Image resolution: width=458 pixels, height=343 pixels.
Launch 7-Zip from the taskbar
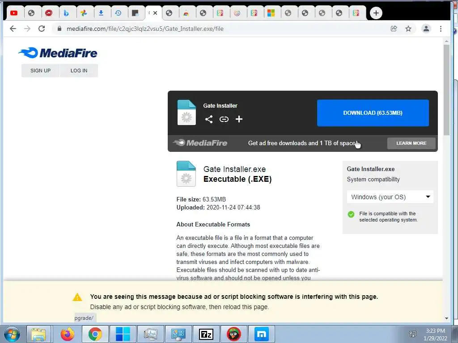point(206,334)
